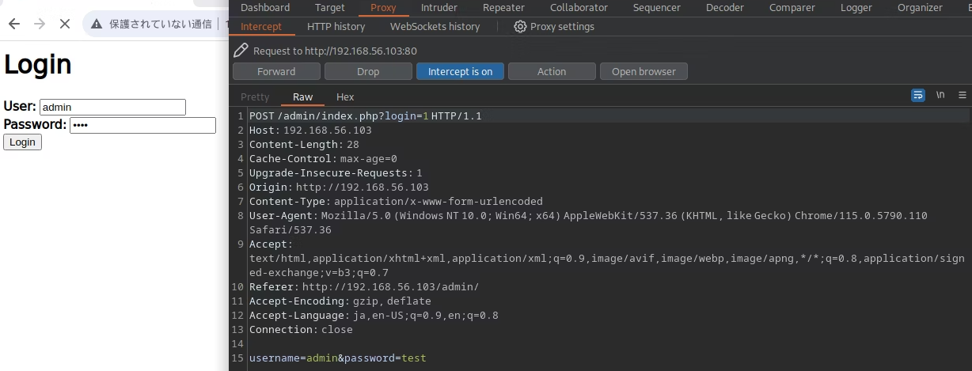Go to the Repeater tab

click(x=503, y=8)
